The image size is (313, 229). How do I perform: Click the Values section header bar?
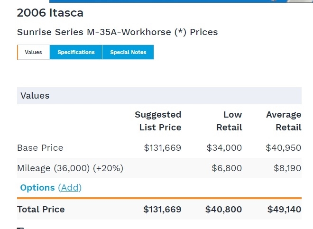[x=159, y=96]
